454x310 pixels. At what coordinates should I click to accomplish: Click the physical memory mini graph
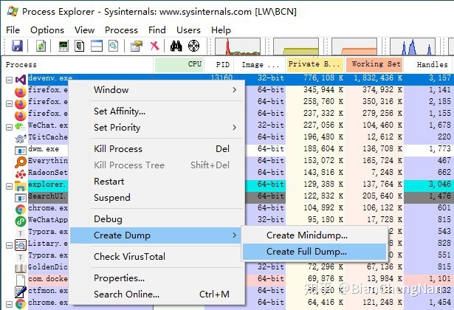pos(354,46)
